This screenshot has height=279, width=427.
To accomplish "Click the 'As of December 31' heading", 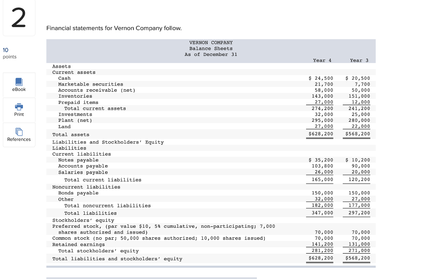I will (211, 55).
